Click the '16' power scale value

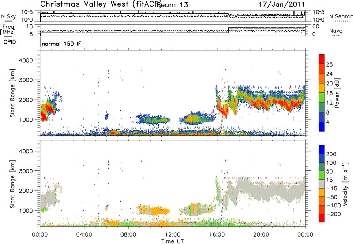pos(329,93)
